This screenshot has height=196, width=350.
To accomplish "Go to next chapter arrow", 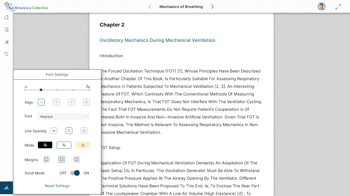I will [x=212, y=7].
